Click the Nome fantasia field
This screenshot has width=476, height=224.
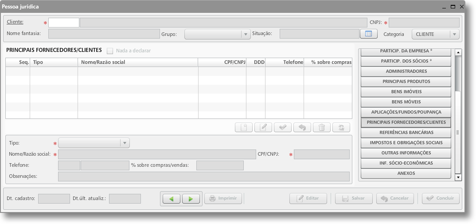(x=104, y=34)
